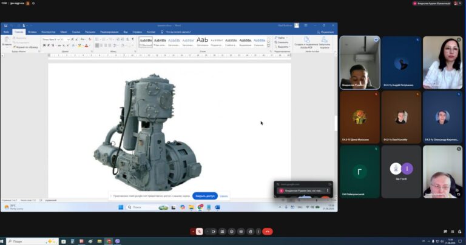Open the Paste (Вставить) dropdown arrow
This screenshot has height=245, width=466.
(x=7, y=47)
